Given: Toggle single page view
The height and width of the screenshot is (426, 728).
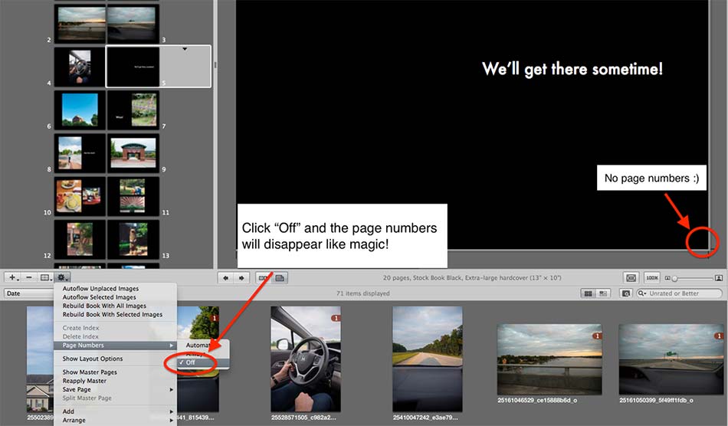Looking at the screenshot, I should tap(280, 277).
